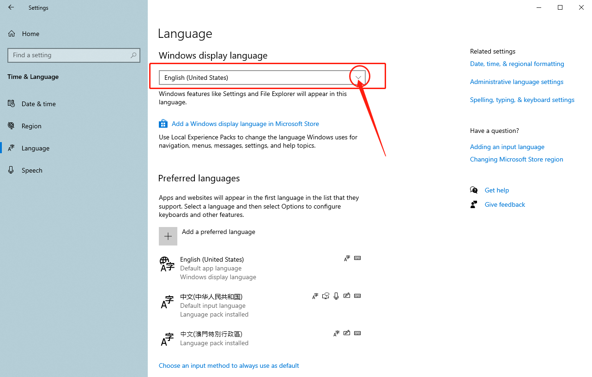Viewport: 592px width, 377px height.
Task: Click the Default input language text
Action: [x=213, y=305]
